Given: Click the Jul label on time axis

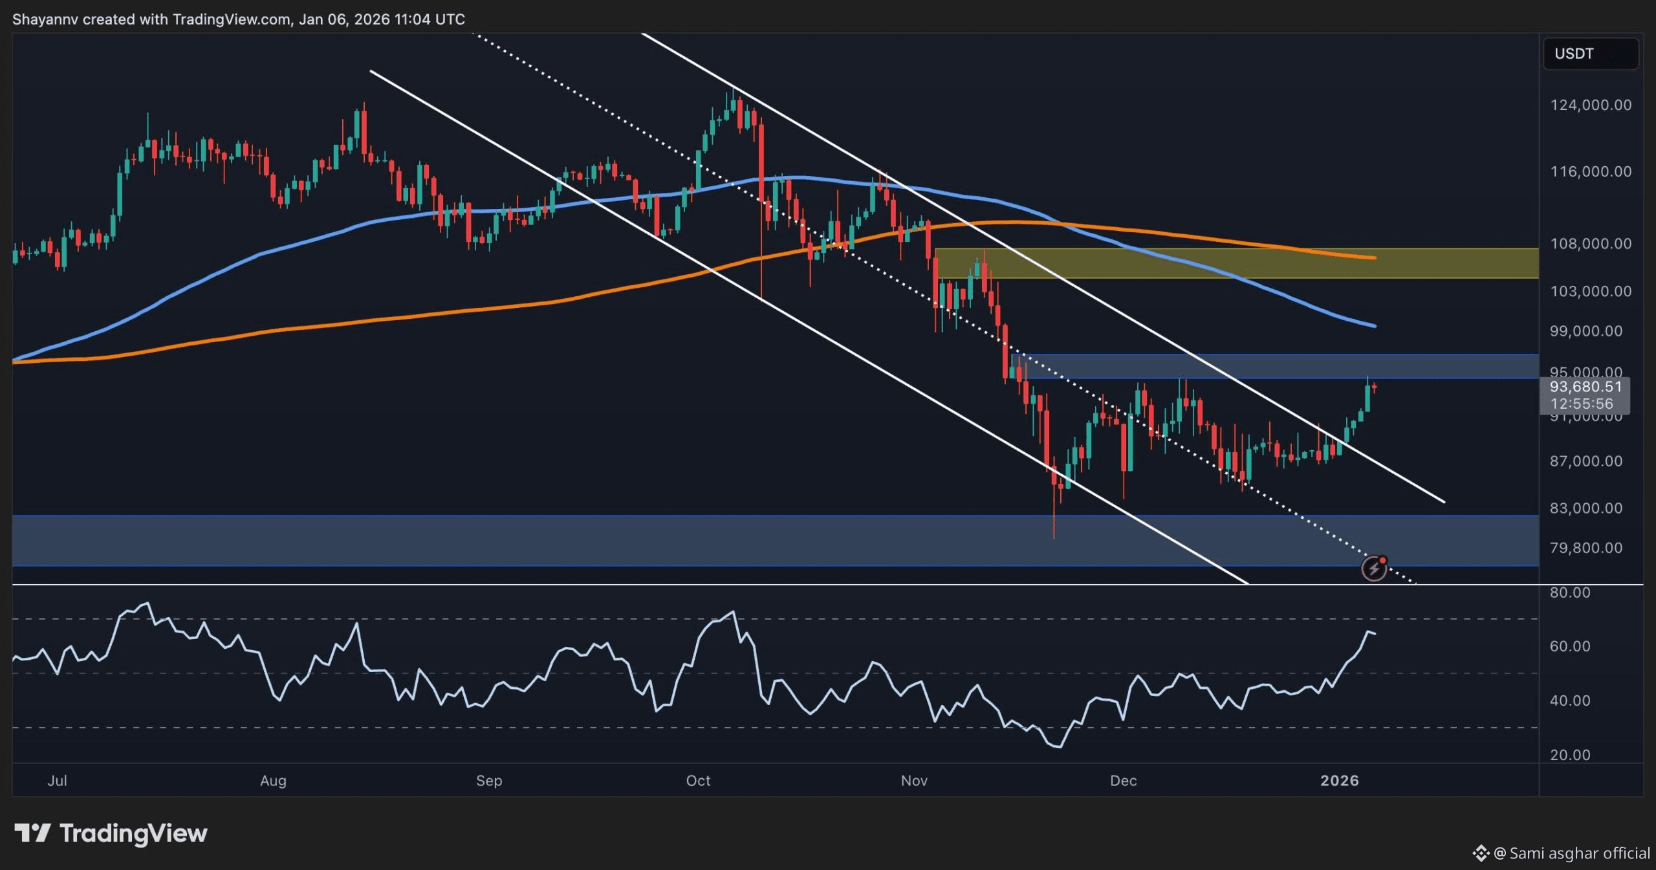Looking at the screenshot, I should 58,781.
